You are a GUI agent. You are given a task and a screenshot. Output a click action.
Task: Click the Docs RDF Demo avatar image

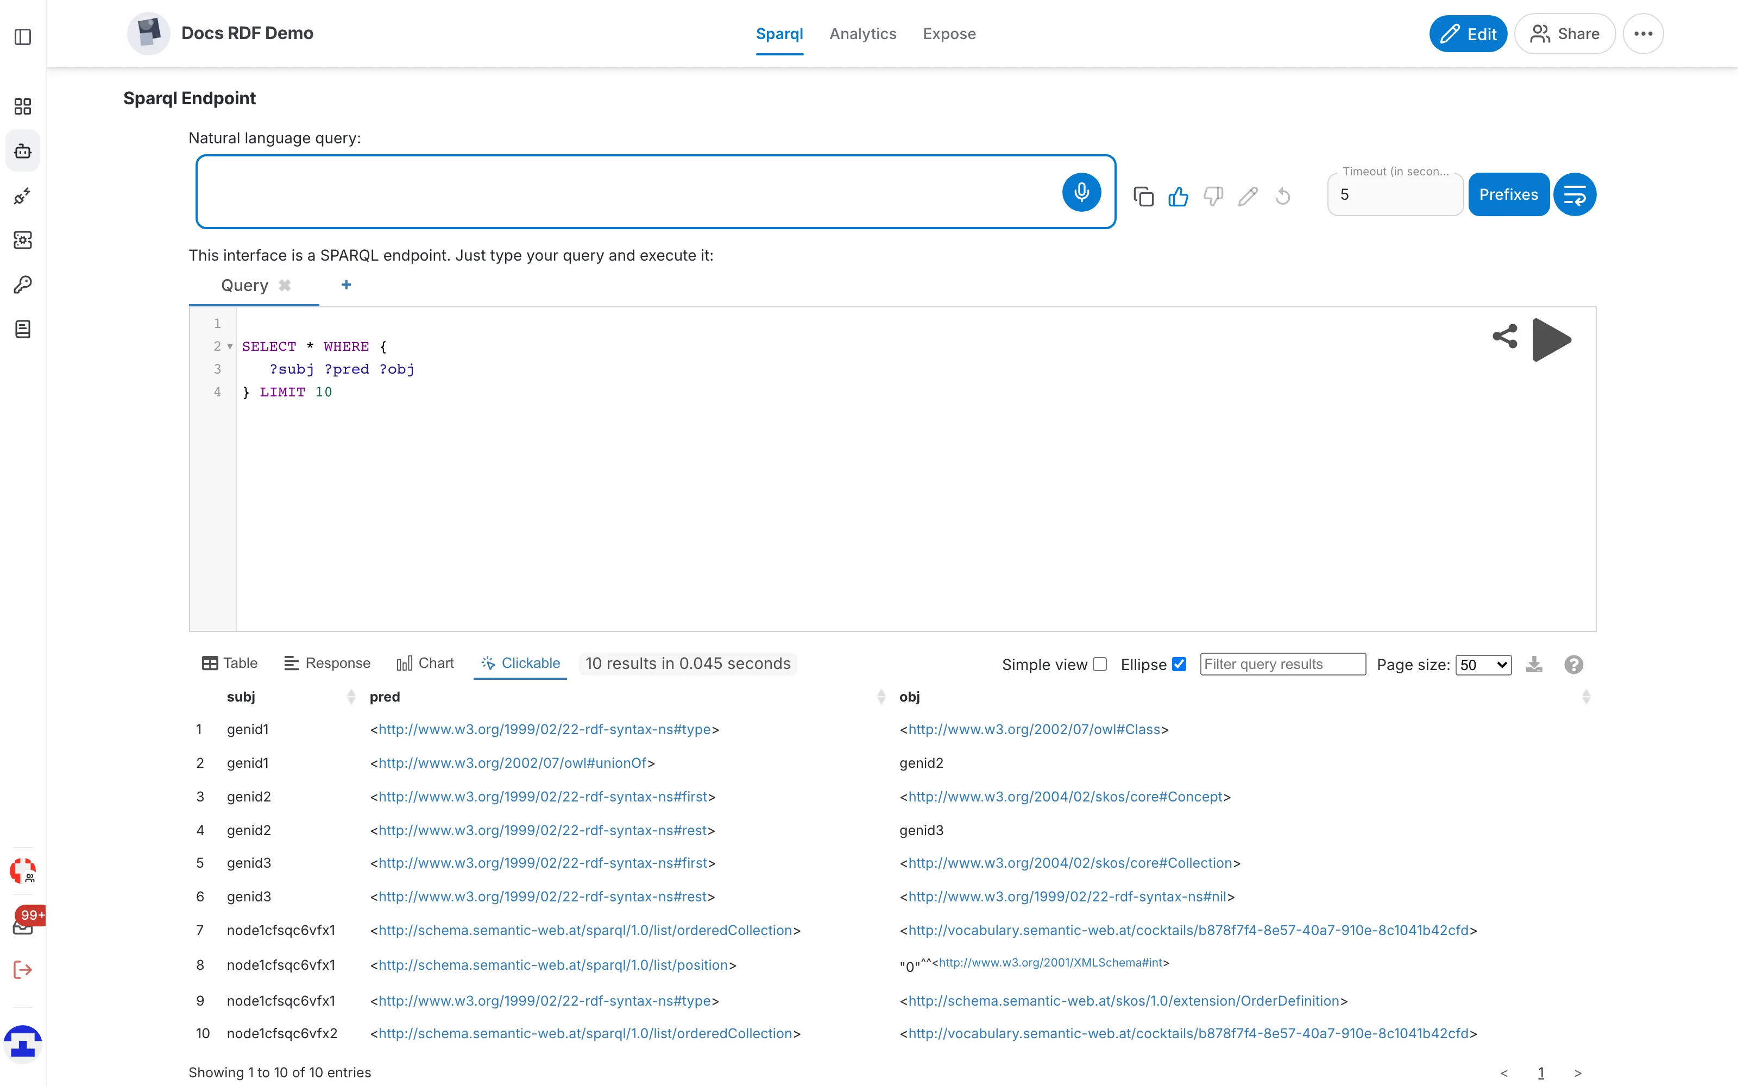[149, 33]
